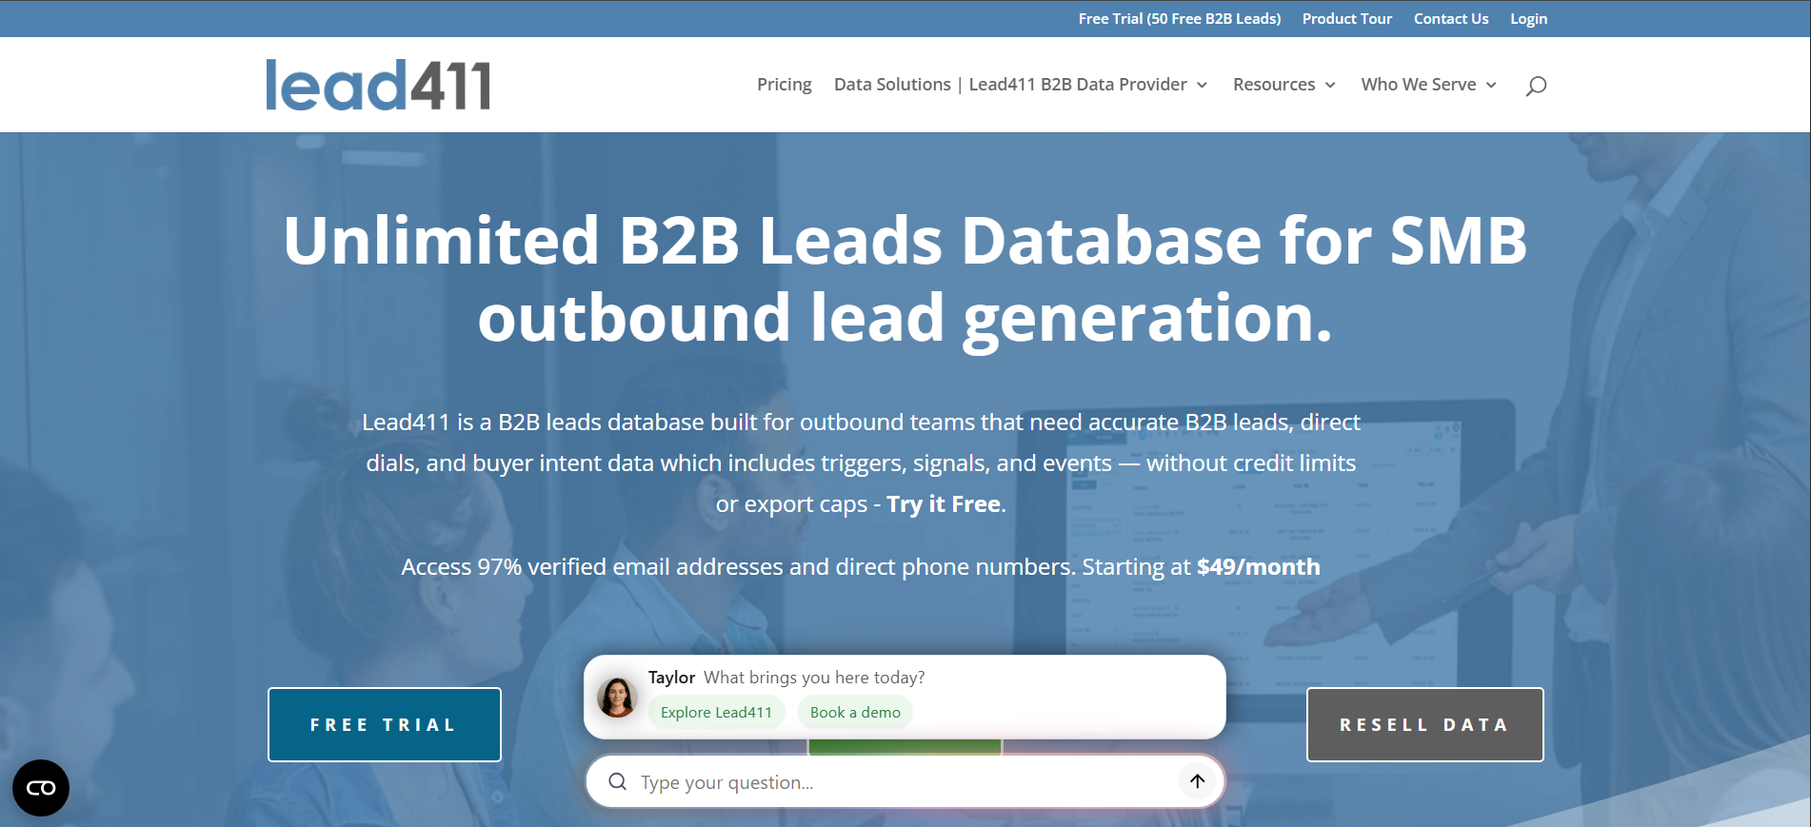Go to the Product Tour page
1811x827 pixels.
point(1347,19)
